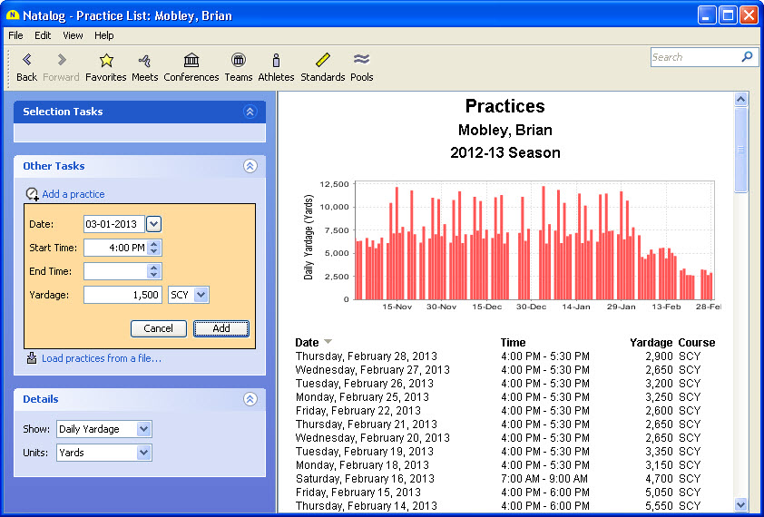764x517 pixels.
Task: Open the Athletes toolbar icon
Action: [276, 61]
